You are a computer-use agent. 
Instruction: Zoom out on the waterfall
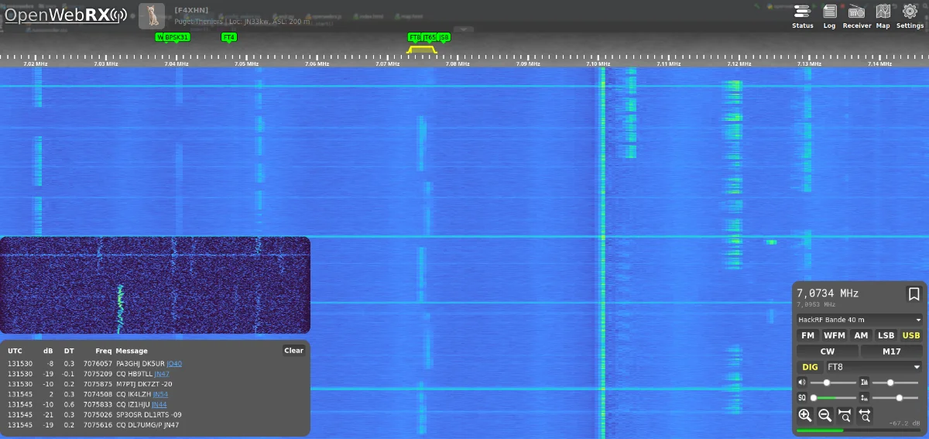click(824, 415)
